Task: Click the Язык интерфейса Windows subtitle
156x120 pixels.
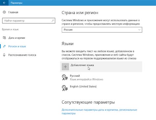Action: (x=87, y=79)
